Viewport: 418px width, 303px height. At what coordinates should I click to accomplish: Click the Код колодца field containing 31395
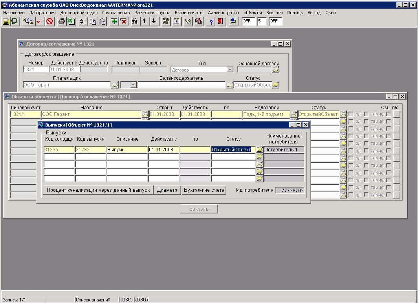(x=59, y=150)
